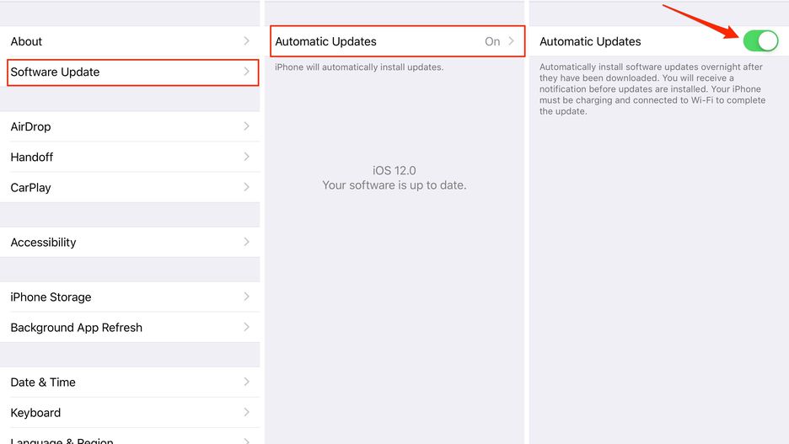The height and width of the screenshot is (444, 789).
Task: Open CarPlay settings
Action: (x=130, y=188)
